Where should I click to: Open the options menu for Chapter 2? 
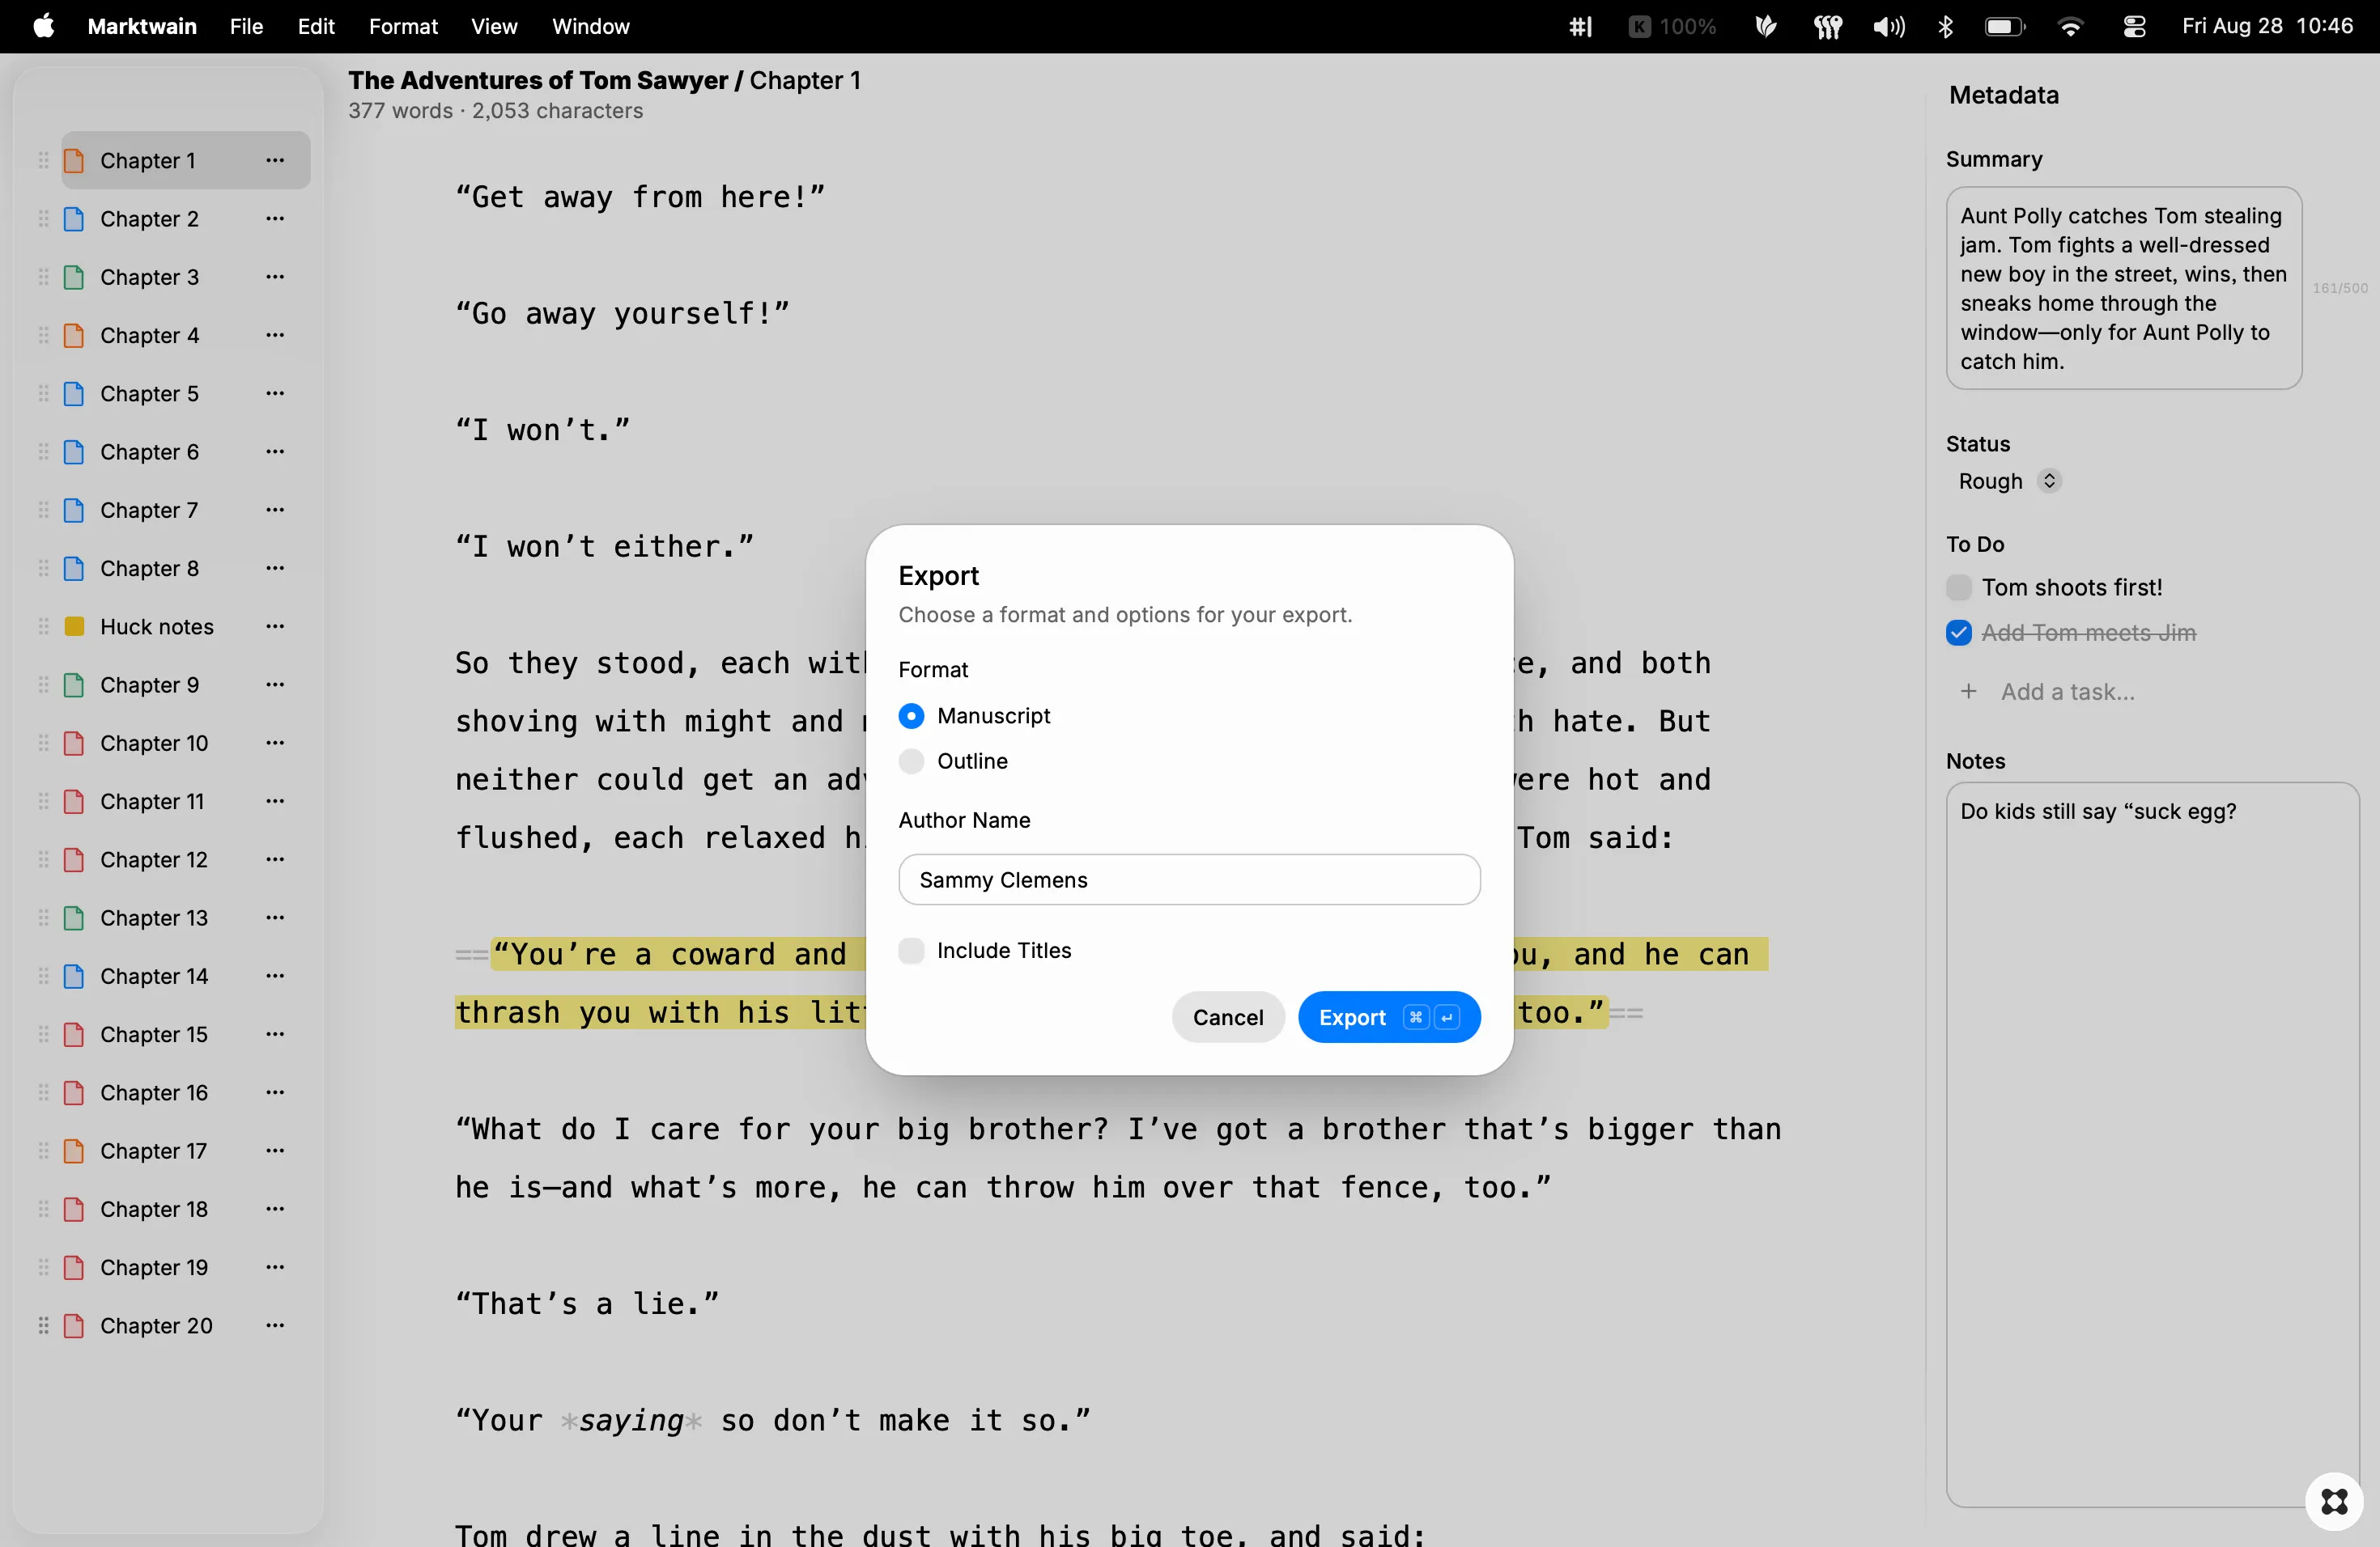pos(275,218)
